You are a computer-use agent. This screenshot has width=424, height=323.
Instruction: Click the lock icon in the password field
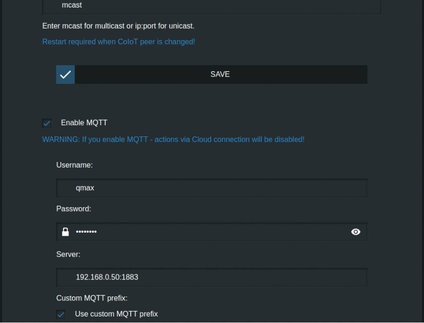pos(65,232)
